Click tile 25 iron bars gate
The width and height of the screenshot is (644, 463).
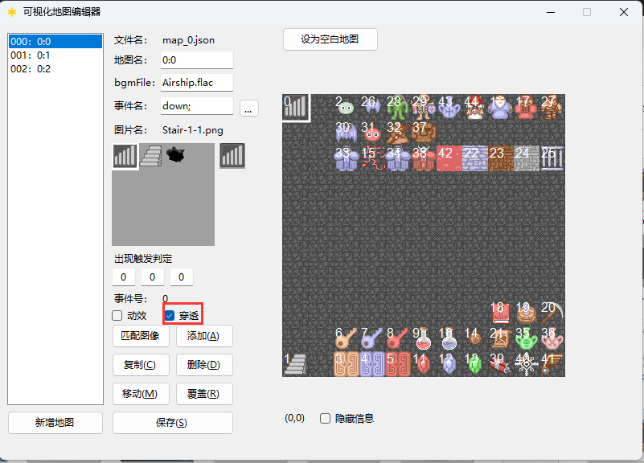tap(552, 158)
